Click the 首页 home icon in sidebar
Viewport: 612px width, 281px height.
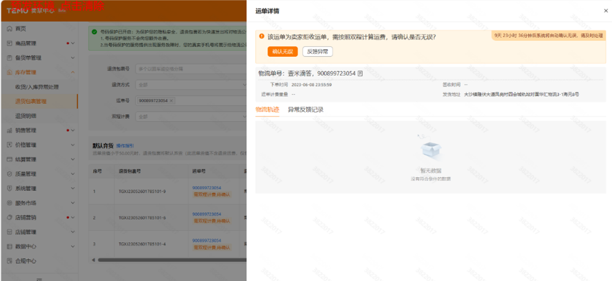point(10,29)
